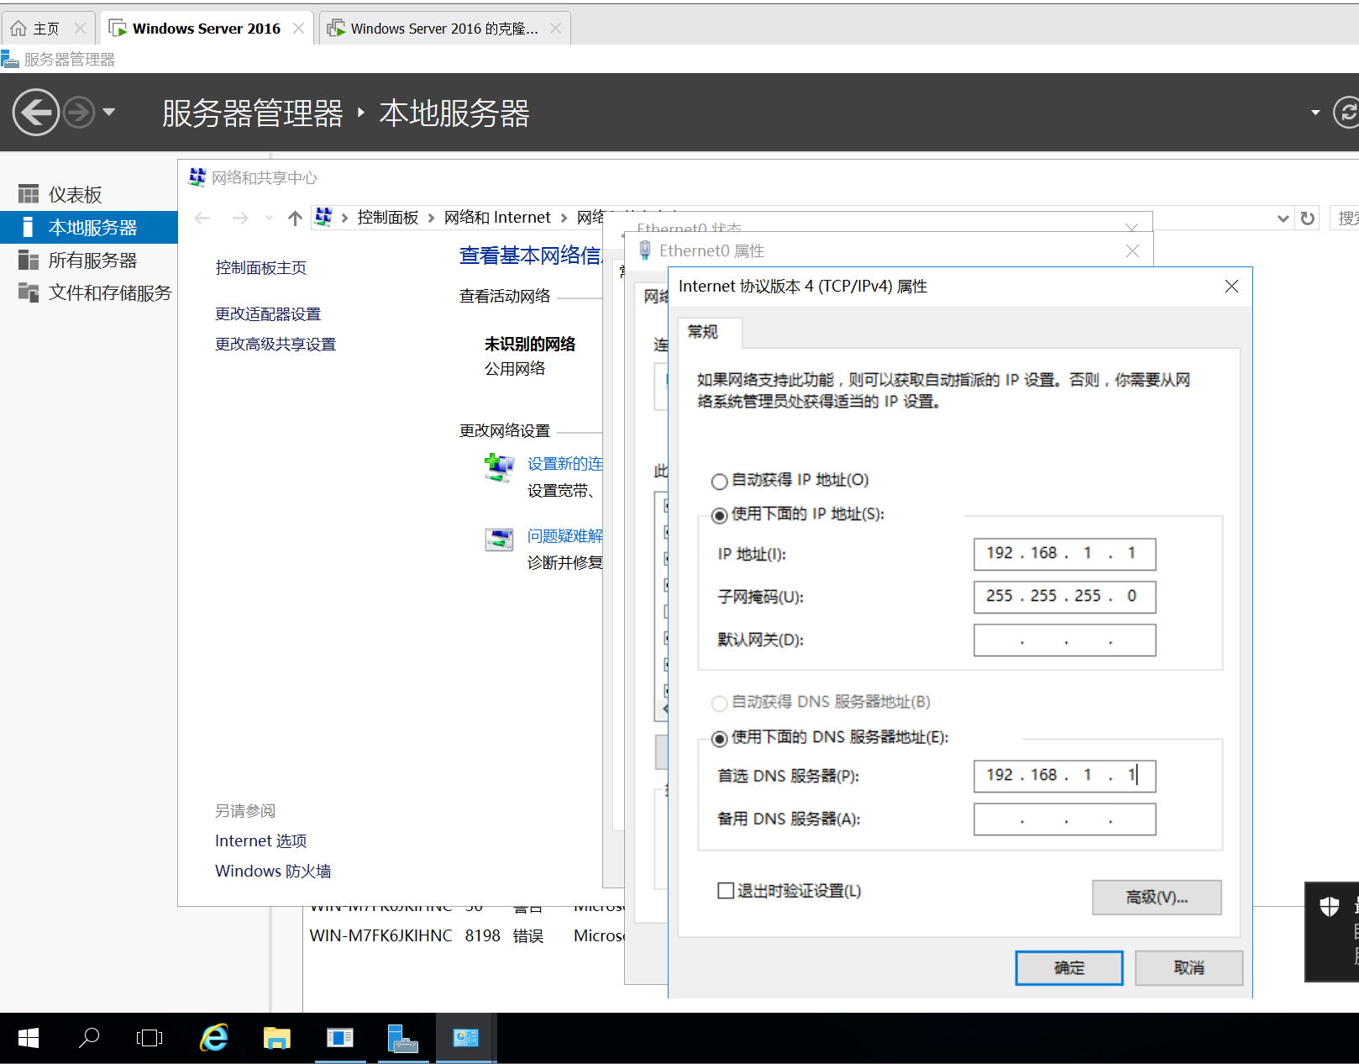
Task: Toggle 退出时验证设置 checkbox
Action: 726,890
